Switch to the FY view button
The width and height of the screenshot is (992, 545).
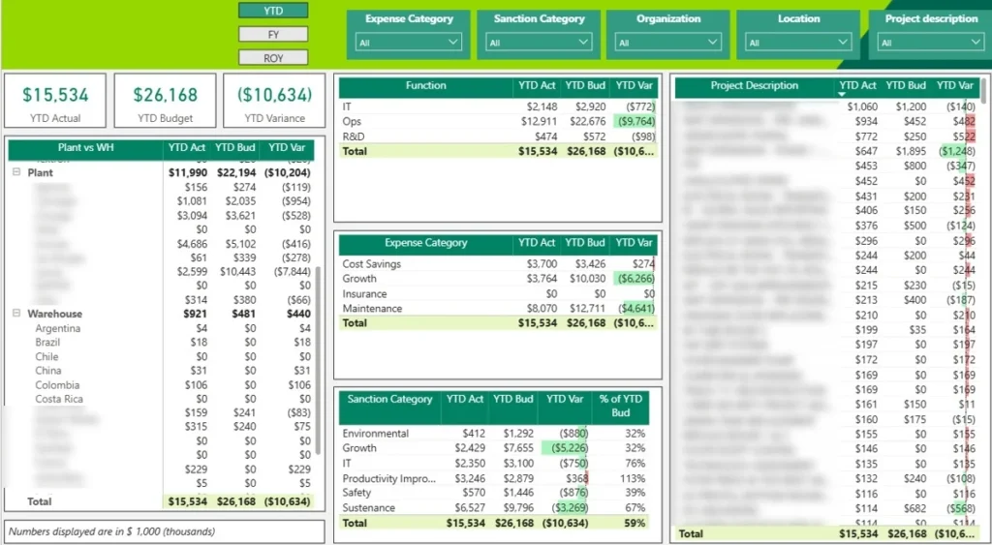click(272, 34)
